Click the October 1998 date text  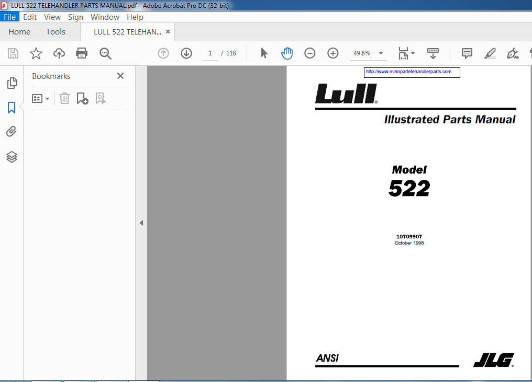[409, 243]
